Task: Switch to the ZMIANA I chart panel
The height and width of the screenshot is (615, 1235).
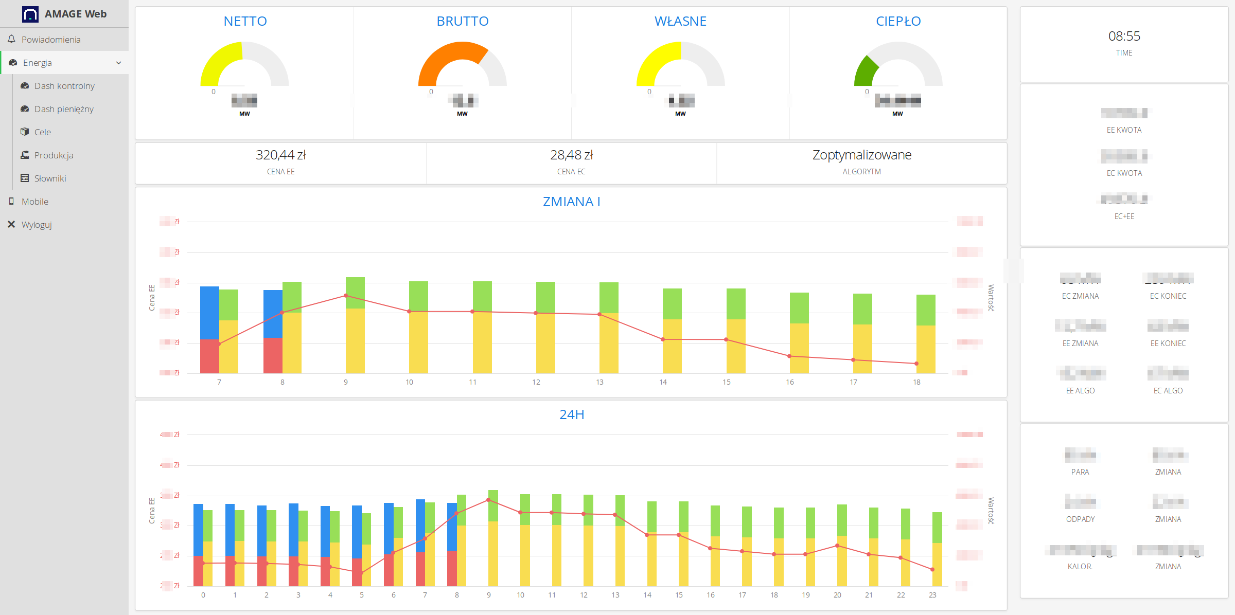Action: pyautogui.click(x=571, y=202)
